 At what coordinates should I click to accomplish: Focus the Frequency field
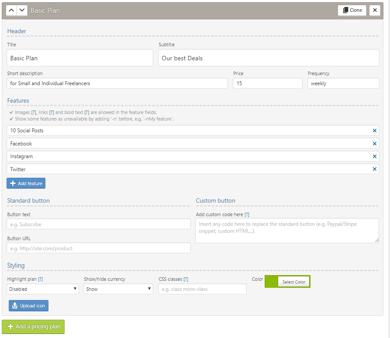(x=343, y=83)
